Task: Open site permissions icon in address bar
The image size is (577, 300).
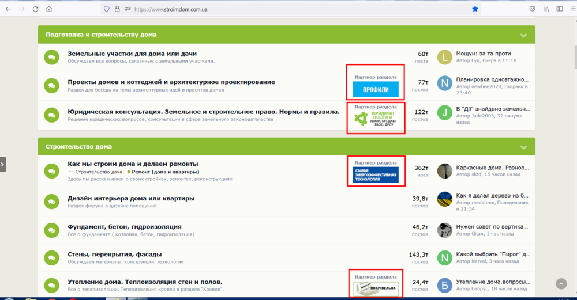Action: (x=128, y=9)
